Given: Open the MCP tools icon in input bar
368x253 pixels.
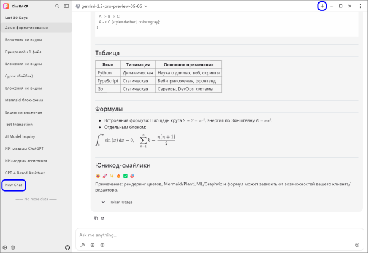Looking at the screenshot, I should (82, 244).
